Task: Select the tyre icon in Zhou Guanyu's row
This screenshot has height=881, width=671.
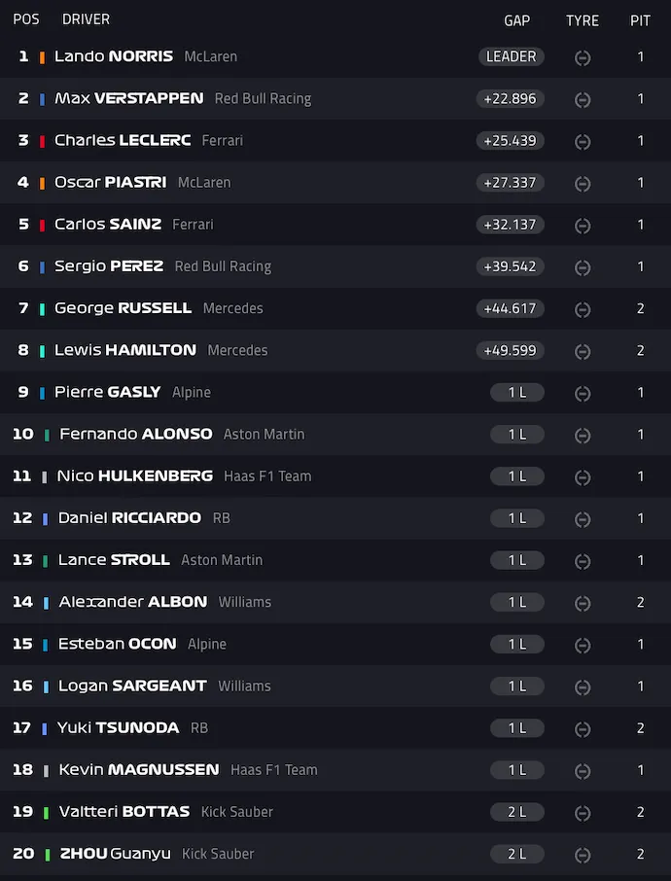Action: 583,855
